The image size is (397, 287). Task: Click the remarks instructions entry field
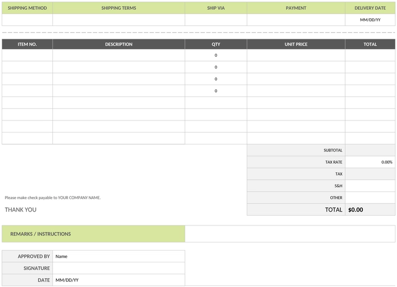(290, 233)
